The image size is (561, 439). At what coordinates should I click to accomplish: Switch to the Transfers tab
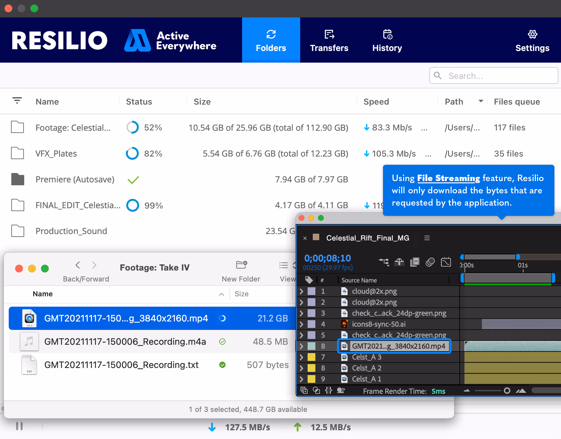click(x=329, y=40)
